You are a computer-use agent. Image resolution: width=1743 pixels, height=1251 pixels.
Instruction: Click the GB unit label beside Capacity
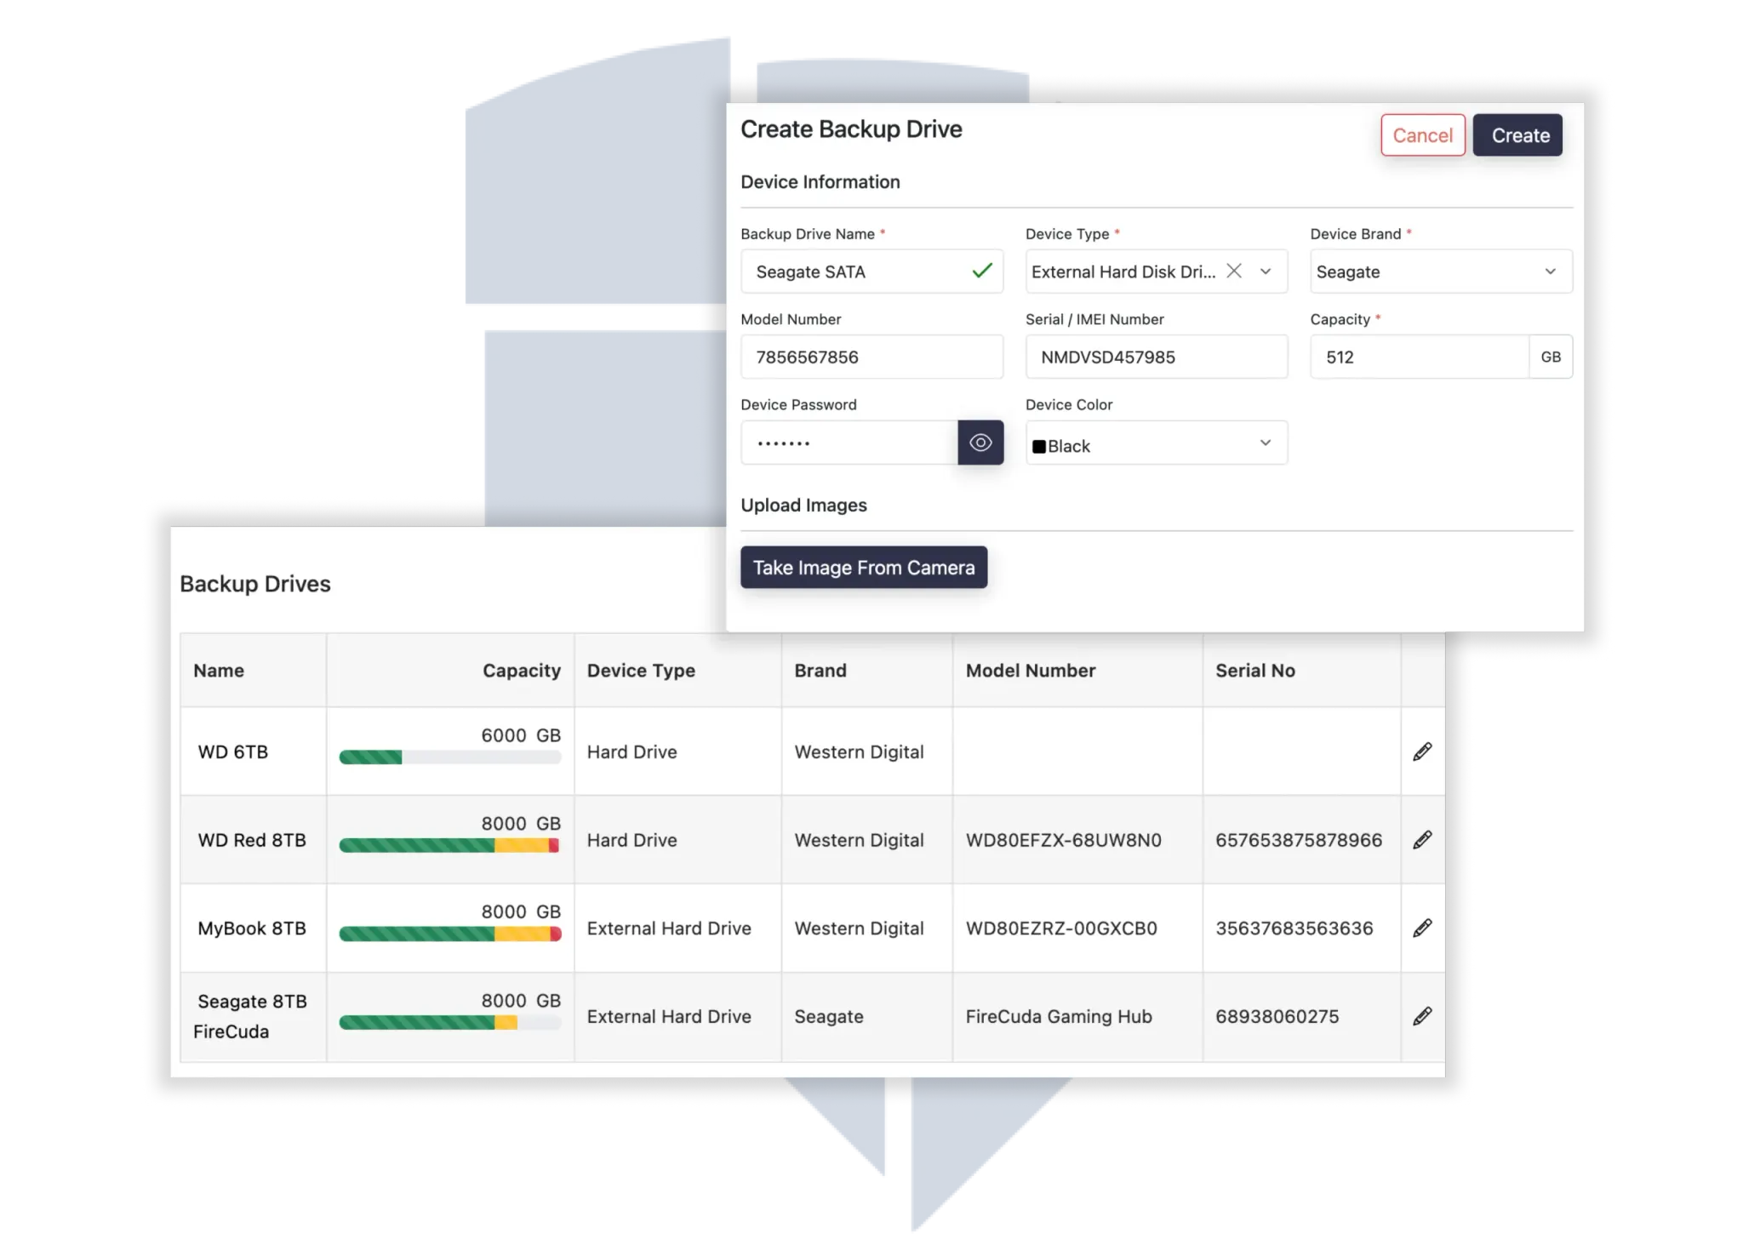click(1551, 357)
